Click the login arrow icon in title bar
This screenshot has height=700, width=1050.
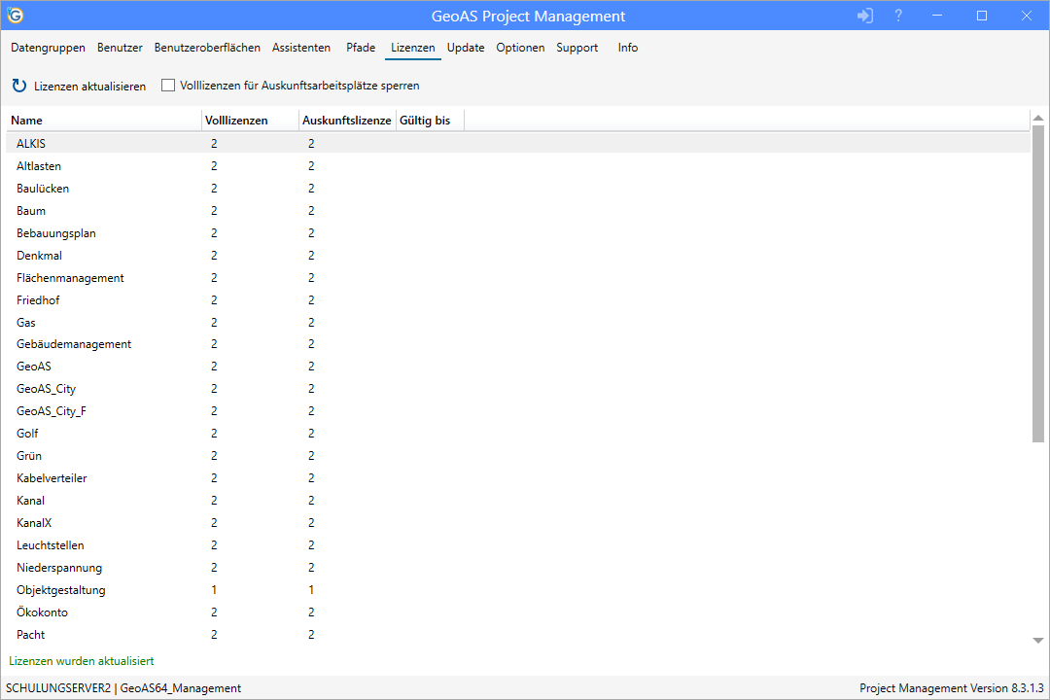864,16
